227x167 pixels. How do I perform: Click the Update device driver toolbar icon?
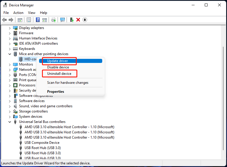[53, 20]
